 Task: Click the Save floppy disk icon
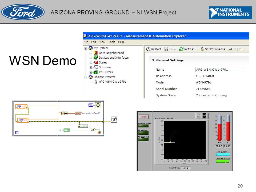(166, 49)
